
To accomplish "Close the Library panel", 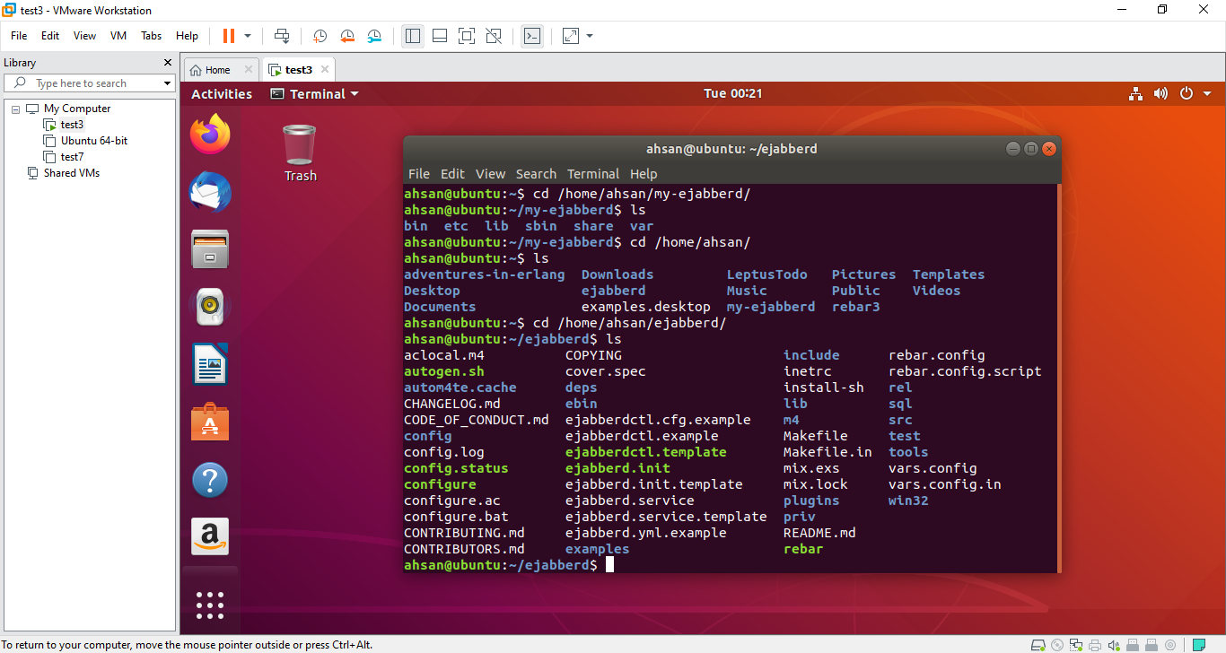I will coord(167,63).
